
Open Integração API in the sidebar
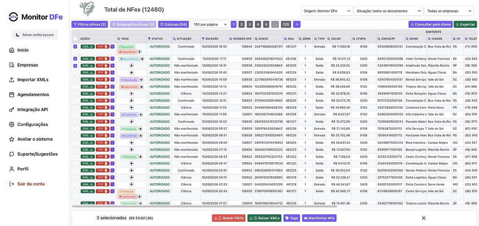pos(32,109)
